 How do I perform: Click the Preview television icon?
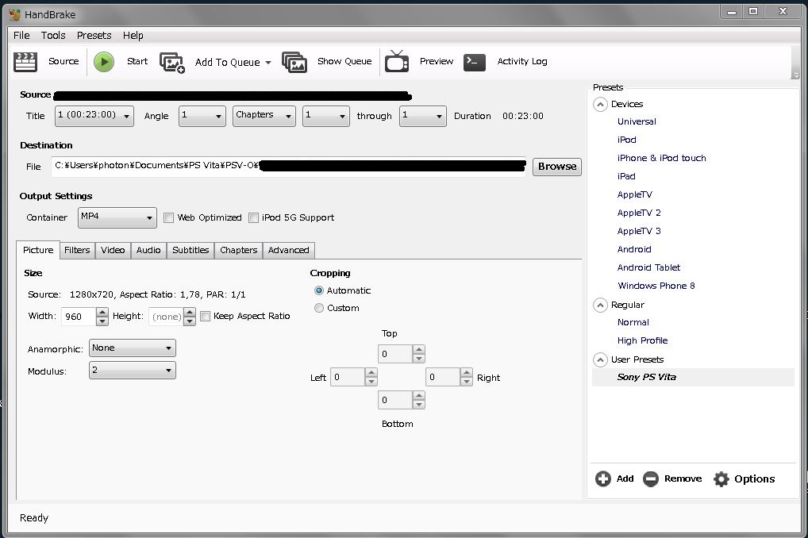coord(397,61)
